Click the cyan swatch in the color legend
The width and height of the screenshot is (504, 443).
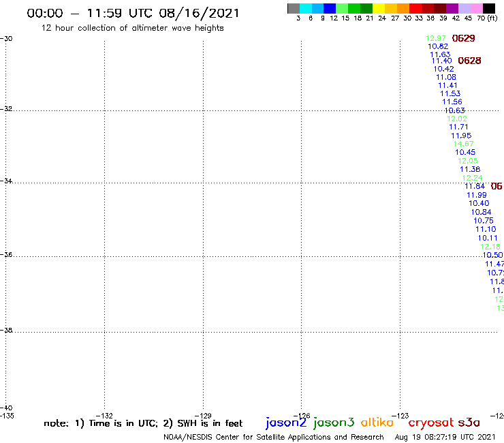[x=306, y=8]
